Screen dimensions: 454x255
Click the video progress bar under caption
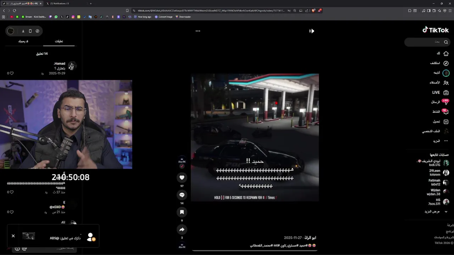tap(255, 250)
